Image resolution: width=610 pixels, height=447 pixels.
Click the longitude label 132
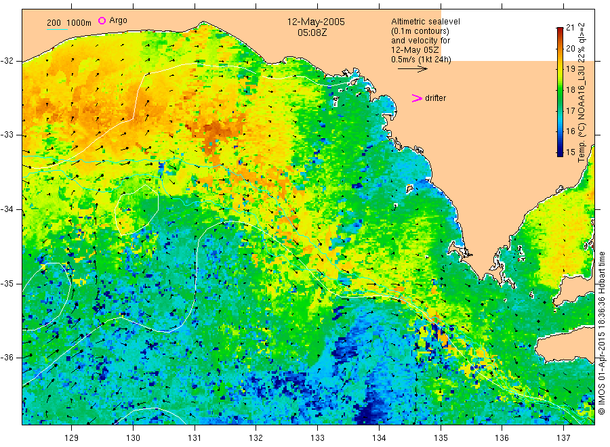(x=256, y=438)
